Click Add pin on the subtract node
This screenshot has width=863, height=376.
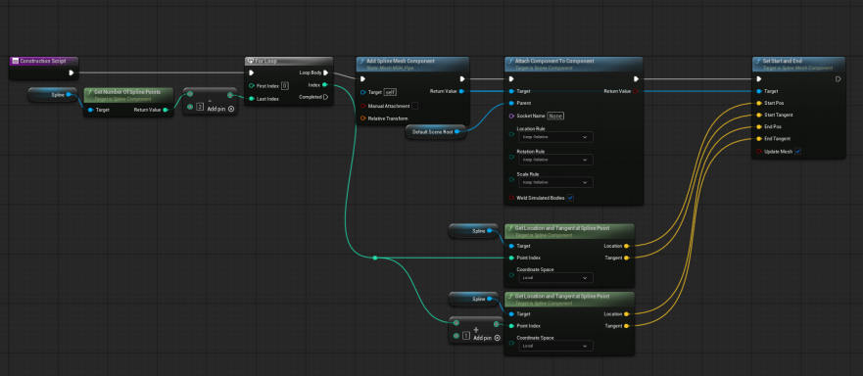220,109
